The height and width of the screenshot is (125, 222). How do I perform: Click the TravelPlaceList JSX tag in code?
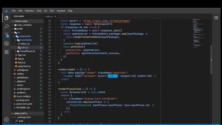click(81, 105)
